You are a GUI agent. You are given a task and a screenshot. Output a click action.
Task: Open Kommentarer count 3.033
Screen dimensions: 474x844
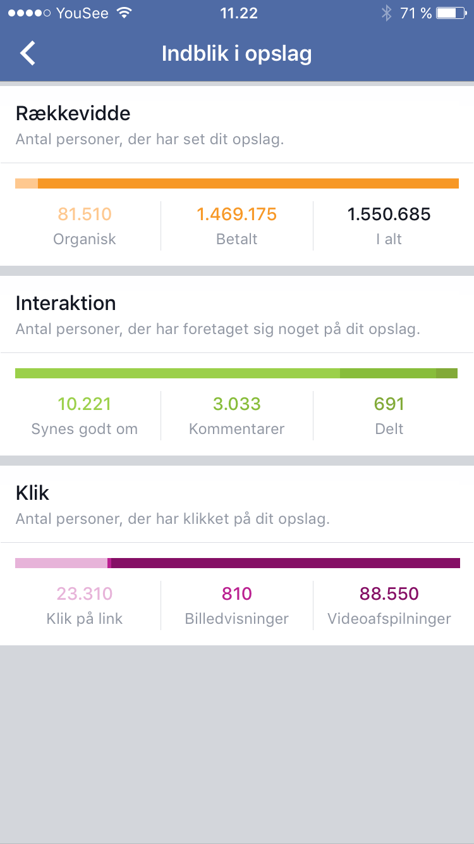(x=237, y=404)
